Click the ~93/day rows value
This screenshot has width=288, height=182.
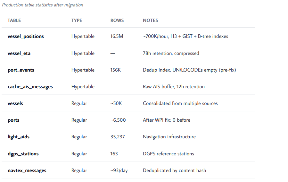[x=119, y=170]
